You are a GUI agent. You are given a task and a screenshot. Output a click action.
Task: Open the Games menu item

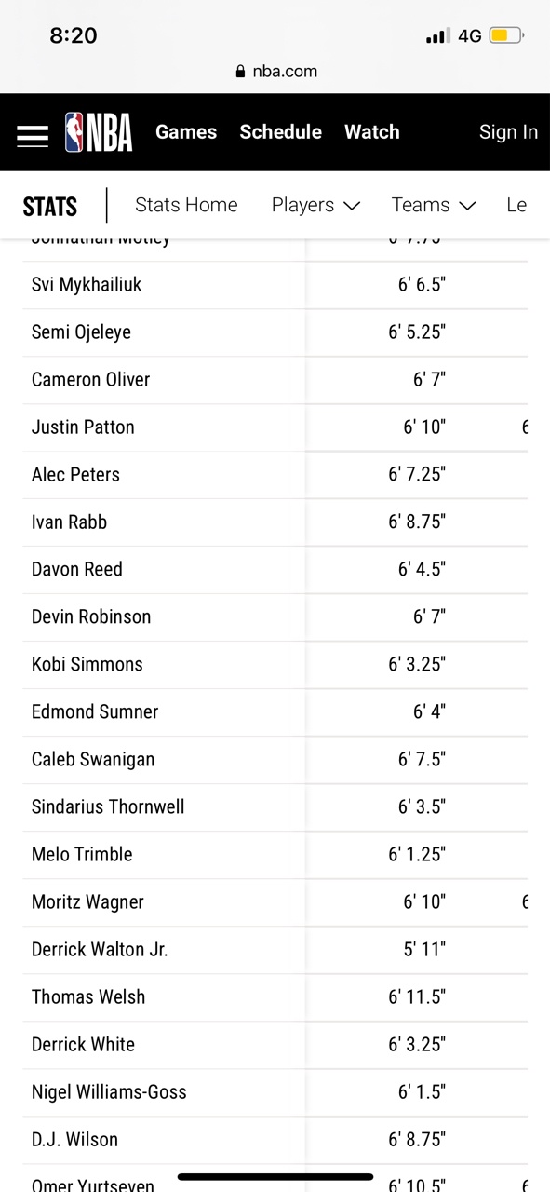point(186,132)
